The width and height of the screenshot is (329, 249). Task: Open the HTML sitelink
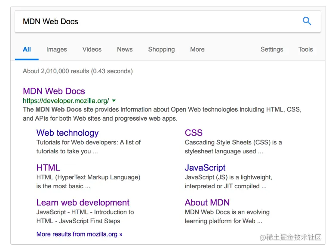tap(48, 168)
